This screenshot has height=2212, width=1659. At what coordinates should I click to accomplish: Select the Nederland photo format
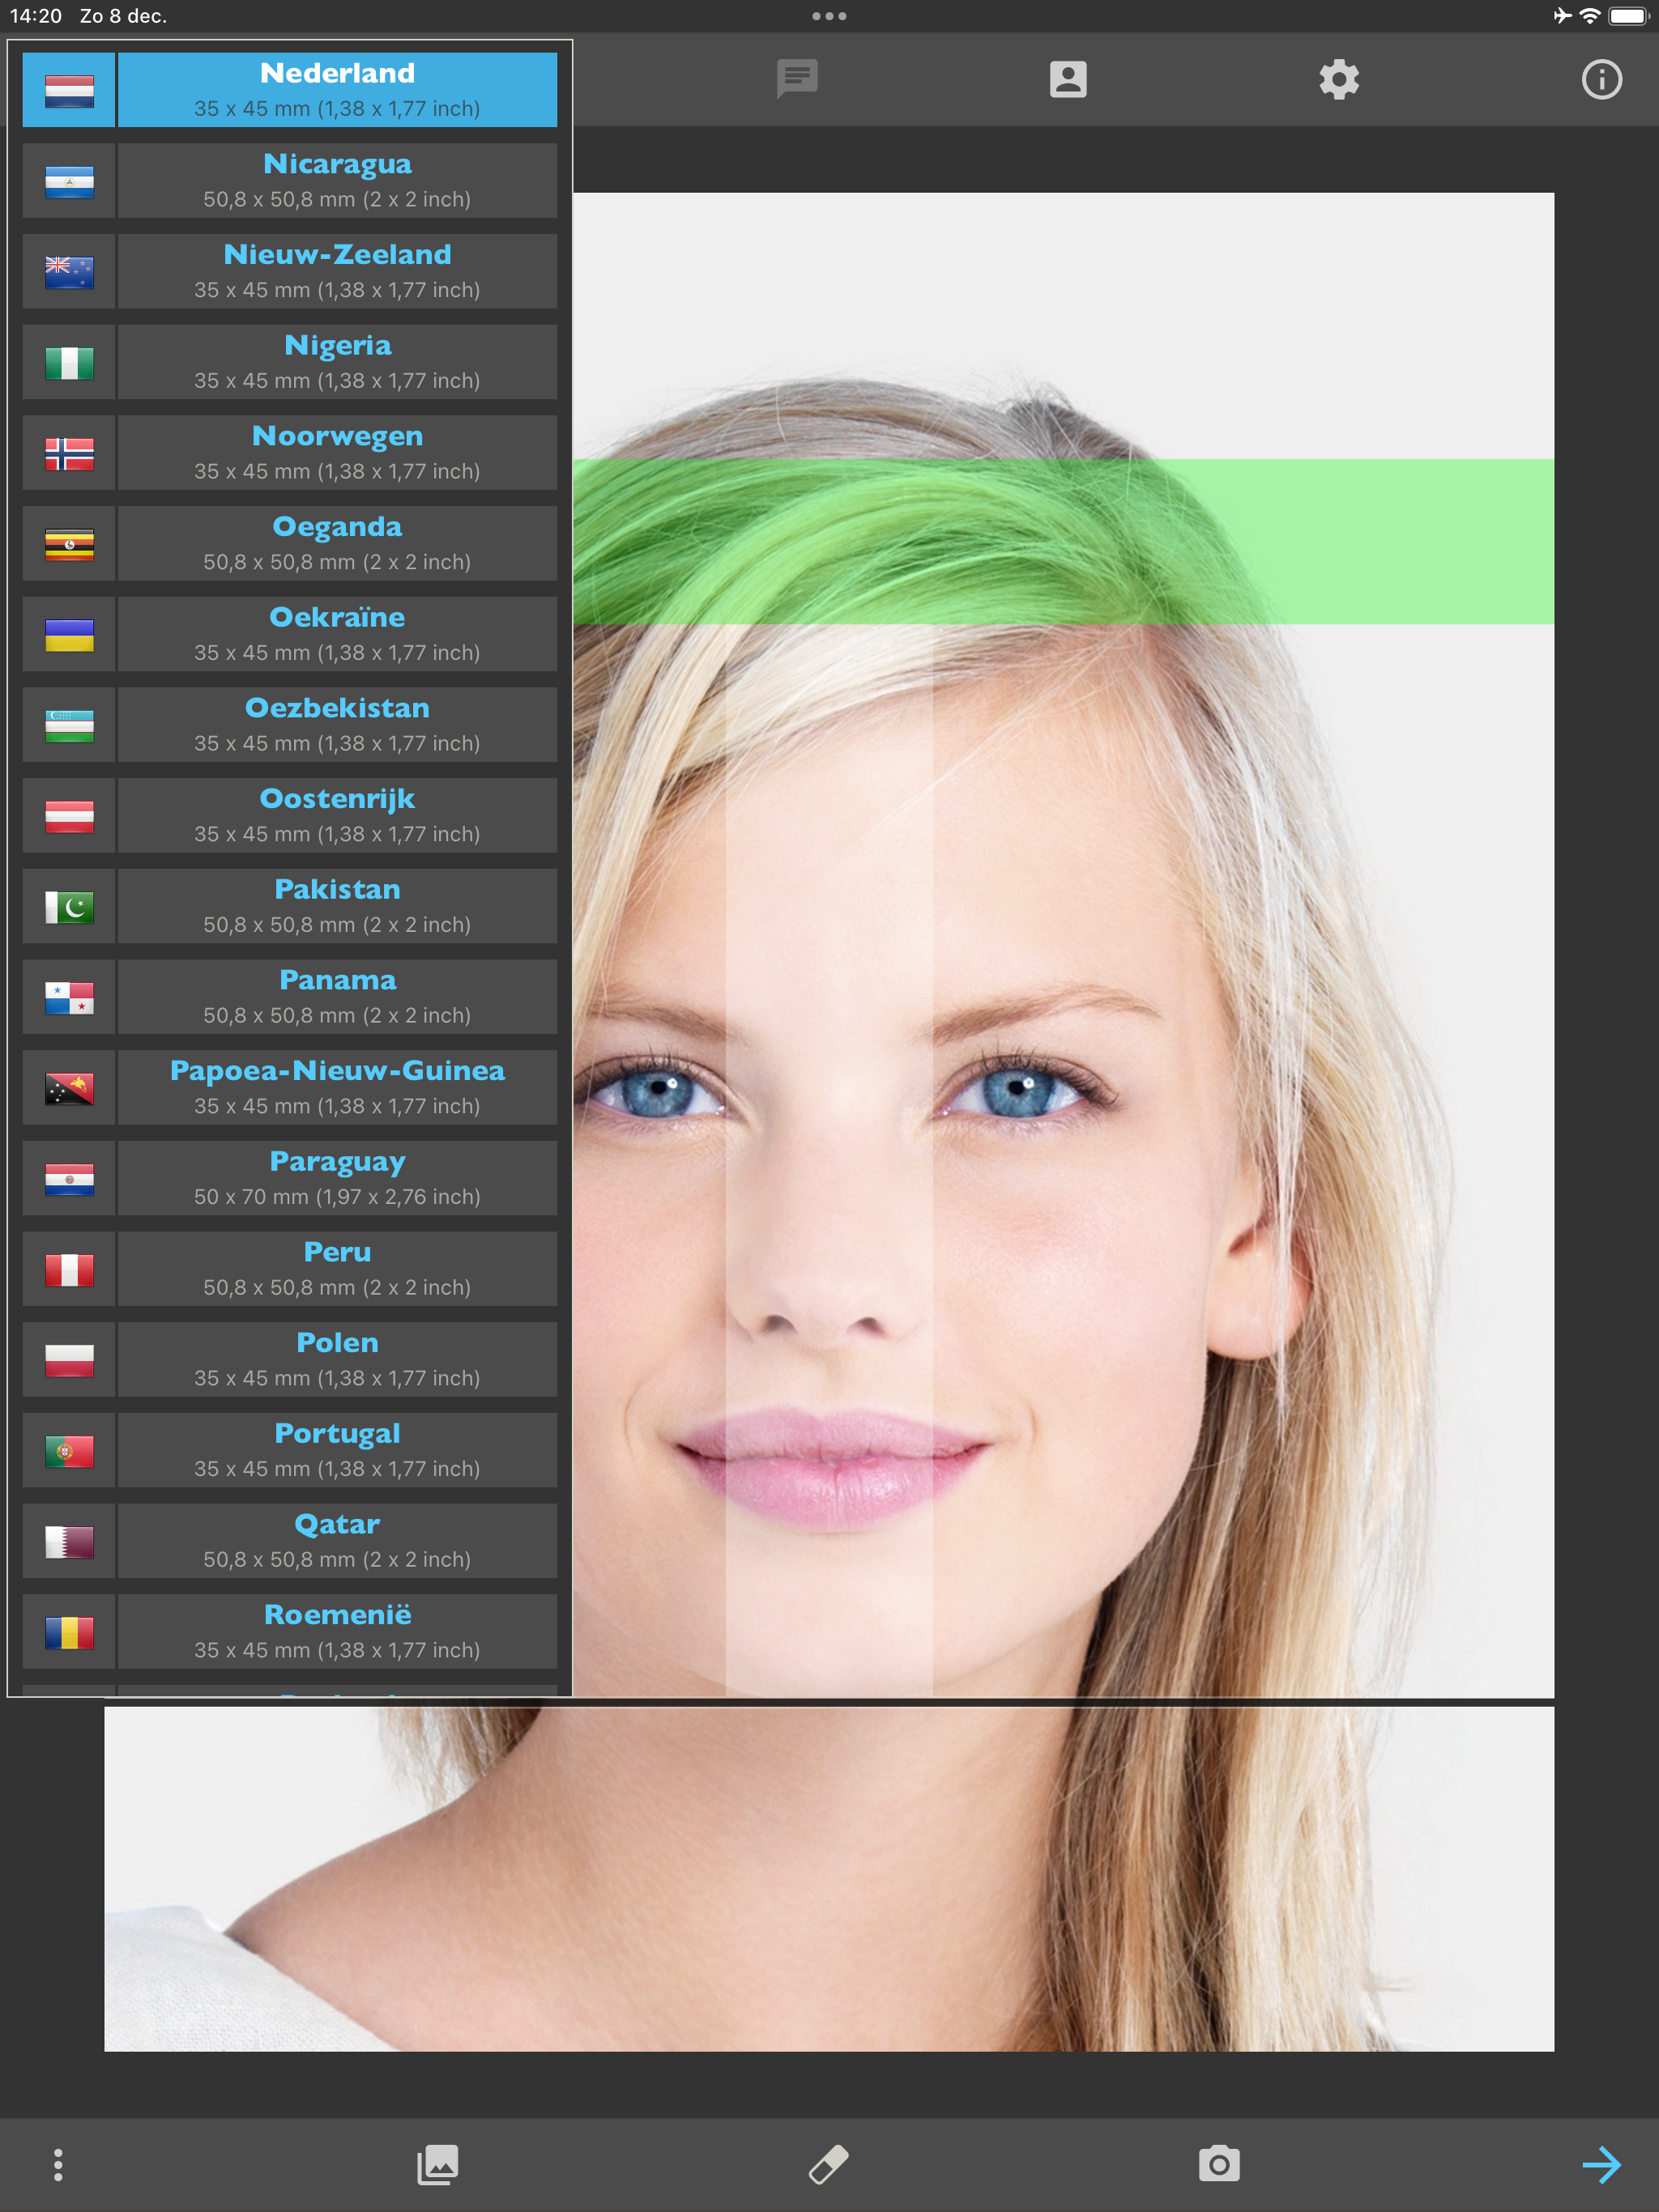point(337,89)
